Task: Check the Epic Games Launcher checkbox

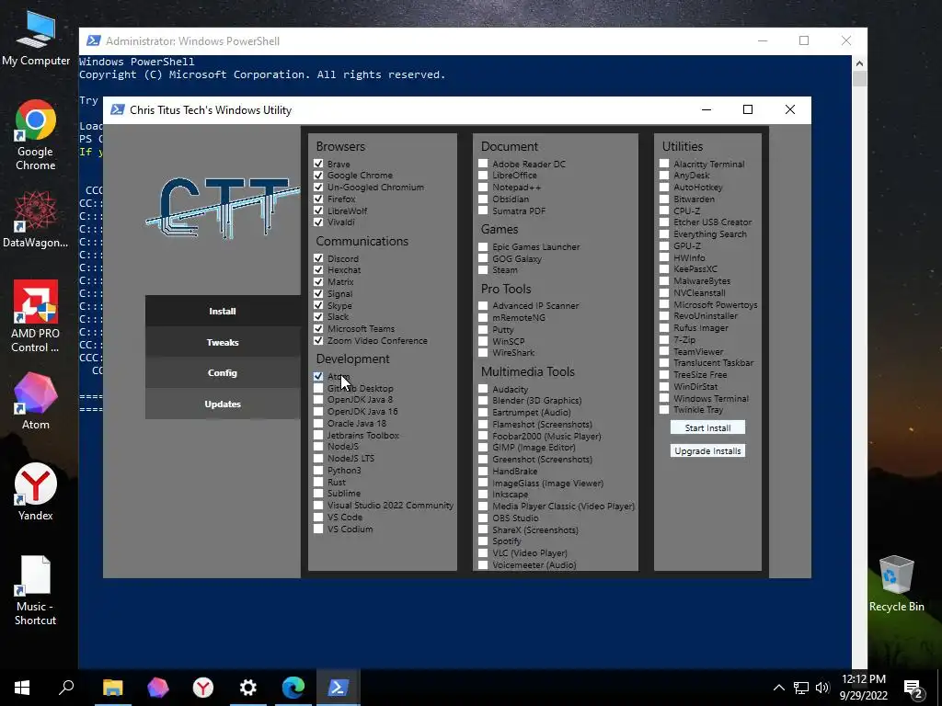Action: [x=483, y=246]
